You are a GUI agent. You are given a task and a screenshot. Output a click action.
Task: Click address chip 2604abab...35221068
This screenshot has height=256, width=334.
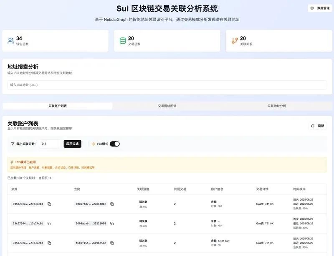point(91,224)
